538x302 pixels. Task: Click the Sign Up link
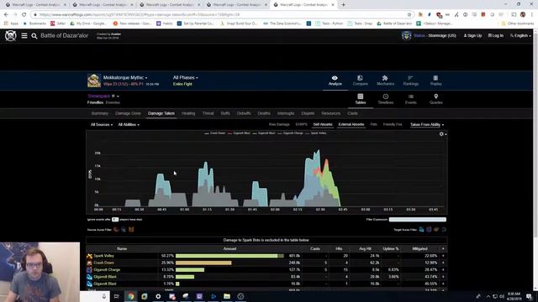tap(472, 35)
